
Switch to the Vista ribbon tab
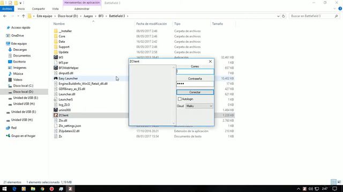pyautogui.click(x=55, y=9)
